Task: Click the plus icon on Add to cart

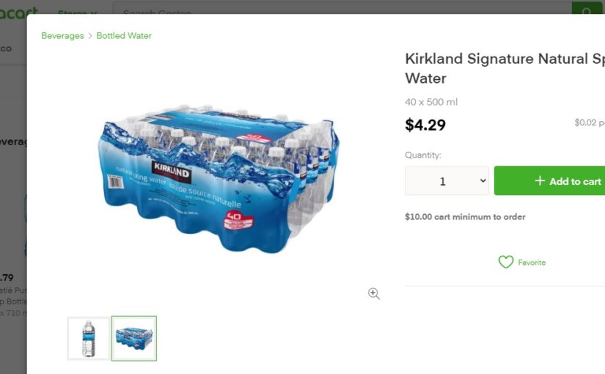Action: click(540, 181)
